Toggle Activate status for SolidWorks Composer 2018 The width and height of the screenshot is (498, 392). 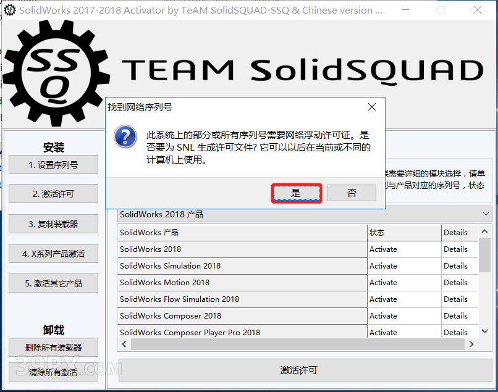(x=383, y=316)
